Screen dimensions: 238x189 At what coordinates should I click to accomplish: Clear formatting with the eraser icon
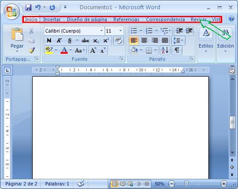point(119,41)
